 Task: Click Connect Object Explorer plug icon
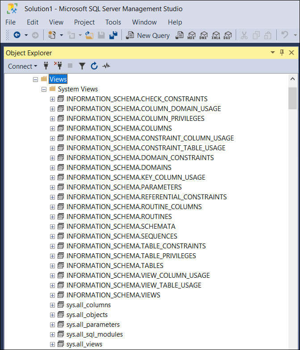tap(46, 66)
